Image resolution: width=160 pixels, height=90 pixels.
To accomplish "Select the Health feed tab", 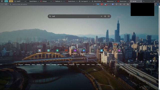I will 78,64.
